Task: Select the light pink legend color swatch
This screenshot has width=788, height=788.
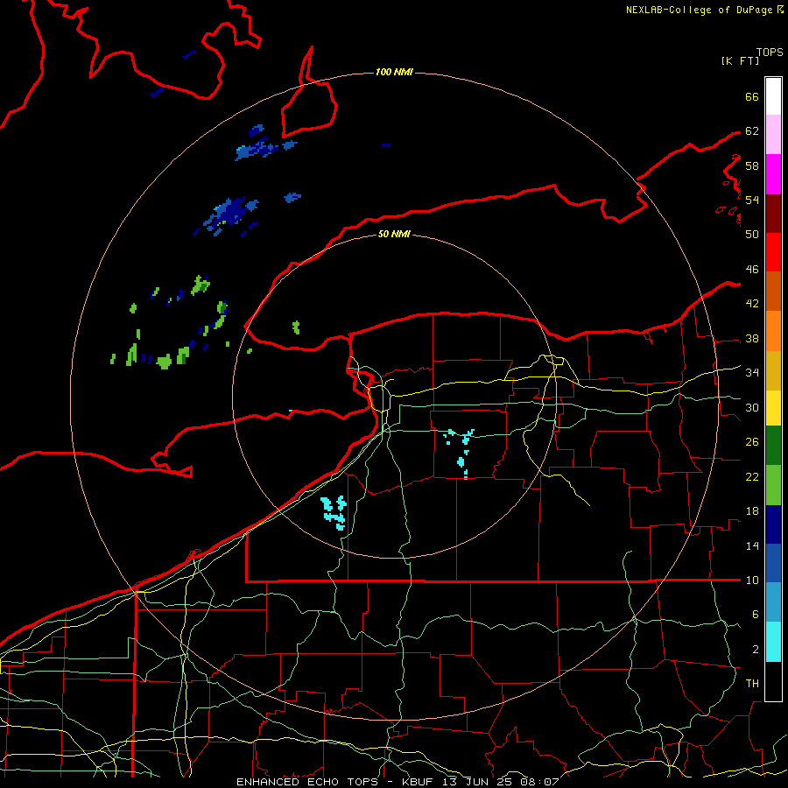Action: click(x=773, y=134)
